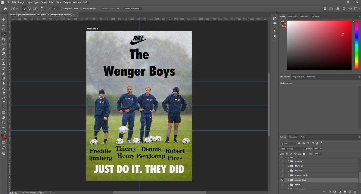Select Add to selection mode button
The image size is (361, 194).
point(30,8)
